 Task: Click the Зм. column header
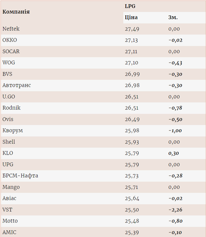tap(173, 17)
